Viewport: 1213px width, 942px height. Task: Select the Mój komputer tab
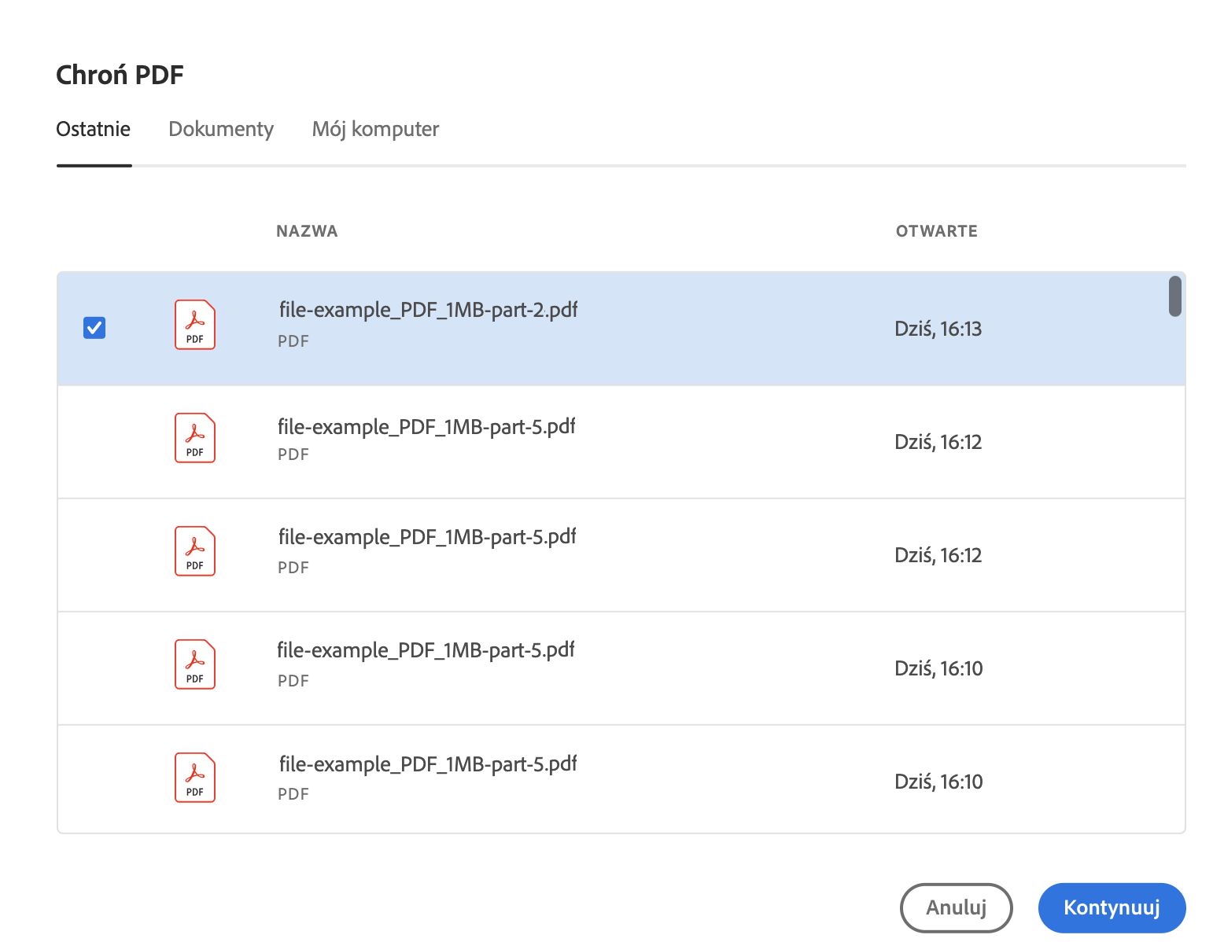(x=375, y=129)
